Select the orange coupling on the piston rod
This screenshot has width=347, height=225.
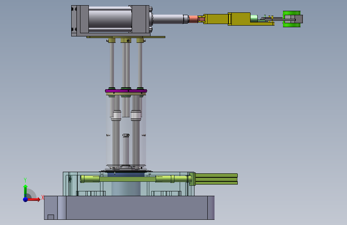(x=193, y=19)
